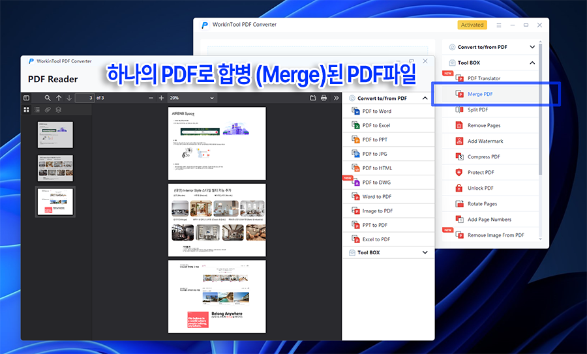The width and height of the screenshot is (587, 354).
Task: Open Remove Image From PDF tool
Action: pyautogui.click(x=490, y=235)
